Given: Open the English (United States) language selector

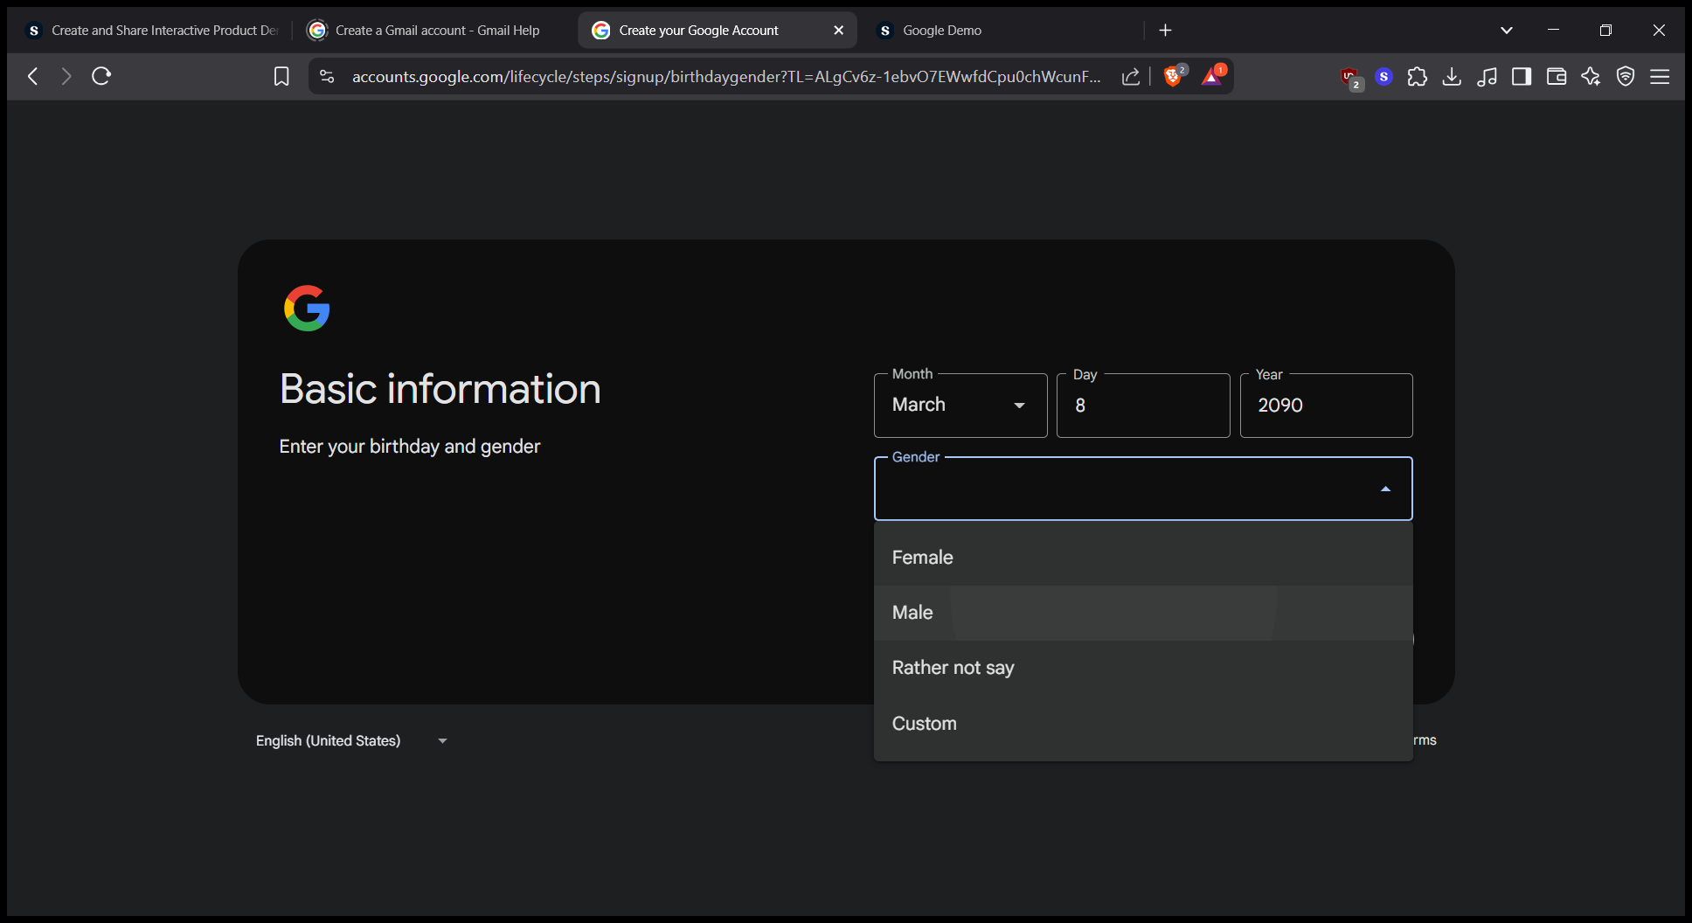Looking at the screenshot, I should [x=351, y=741].
